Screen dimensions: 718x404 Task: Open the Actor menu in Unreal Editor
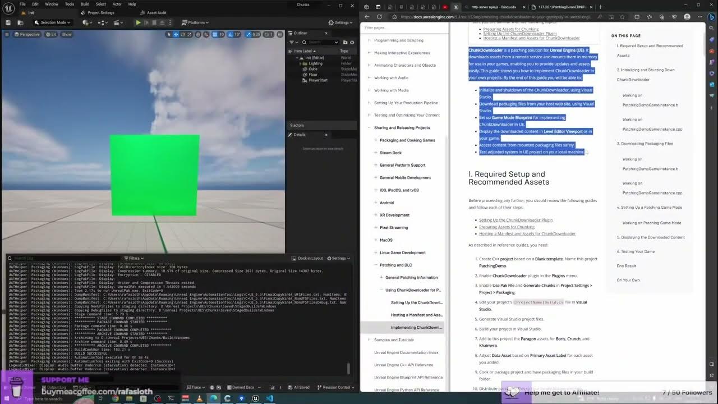[117, 4]
